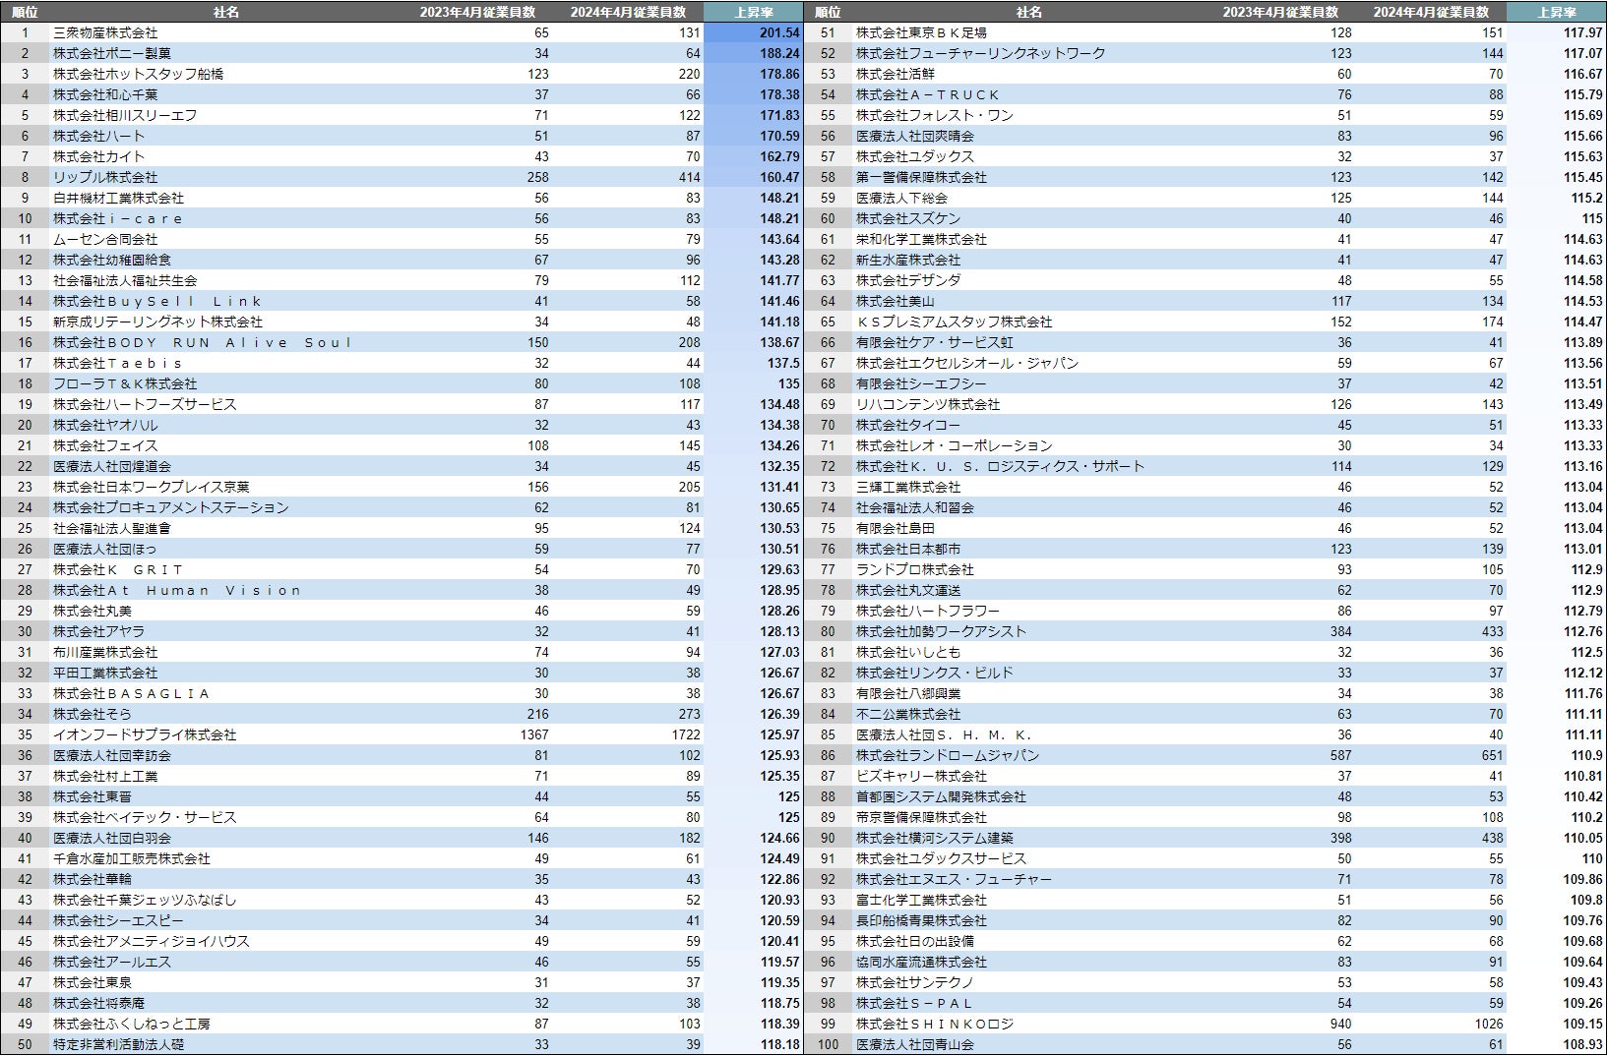1608x1056 pixels.
Task: Click the K.U.S. ロジスティクス・サポート company cell
Action: tap(1029, 466)
